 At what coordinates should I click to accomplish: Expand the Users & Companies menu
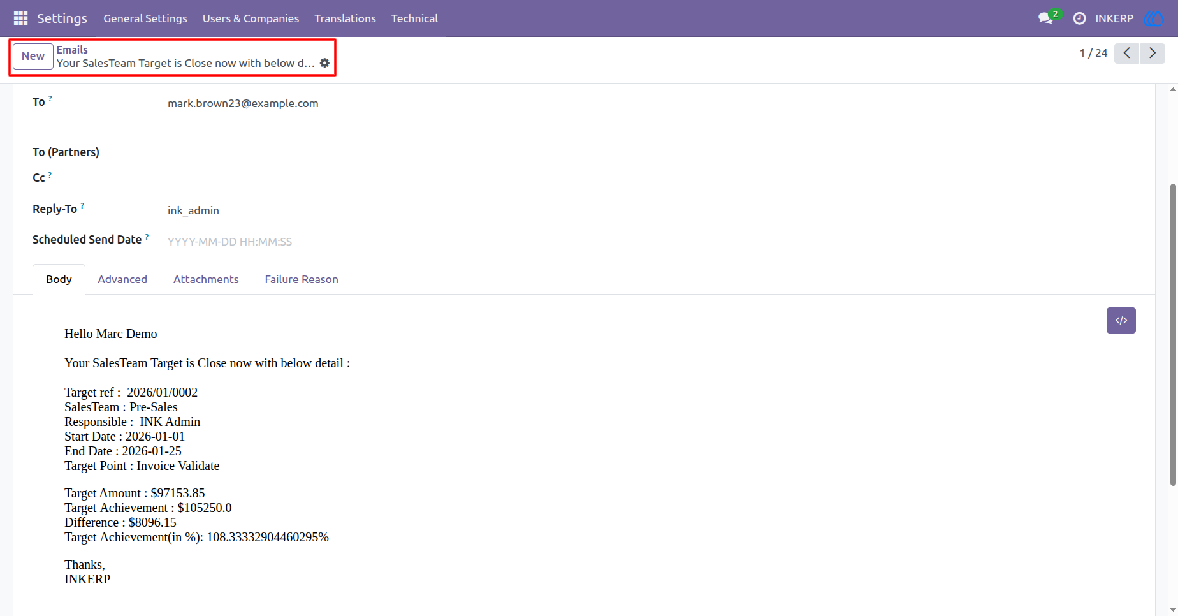[251, 18]
